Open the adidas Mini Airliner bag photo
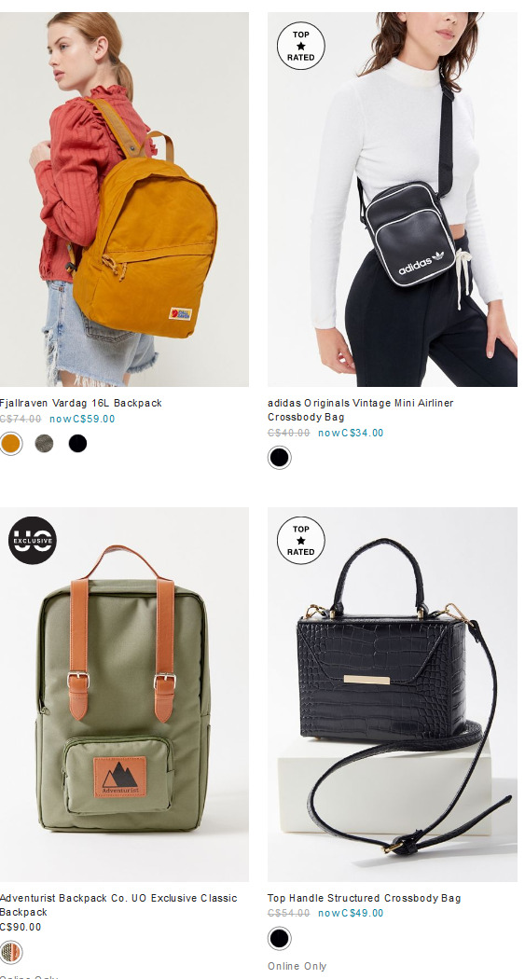Image resolution: width=525 pixels, height=979 pixels. click(x=392, y=200)
